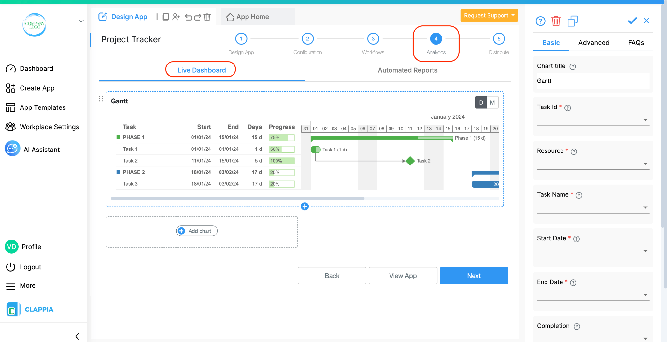This screenshot has width=667, height=342.
Task: Click the company logo
Action: click(34, 25)
